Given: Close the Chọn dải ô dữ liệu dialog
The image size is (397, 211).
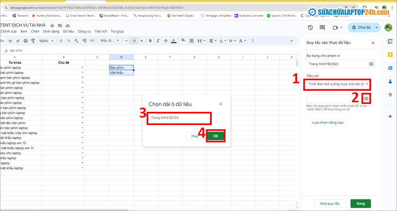Looking at the screenshot, I should pos(221,104).
